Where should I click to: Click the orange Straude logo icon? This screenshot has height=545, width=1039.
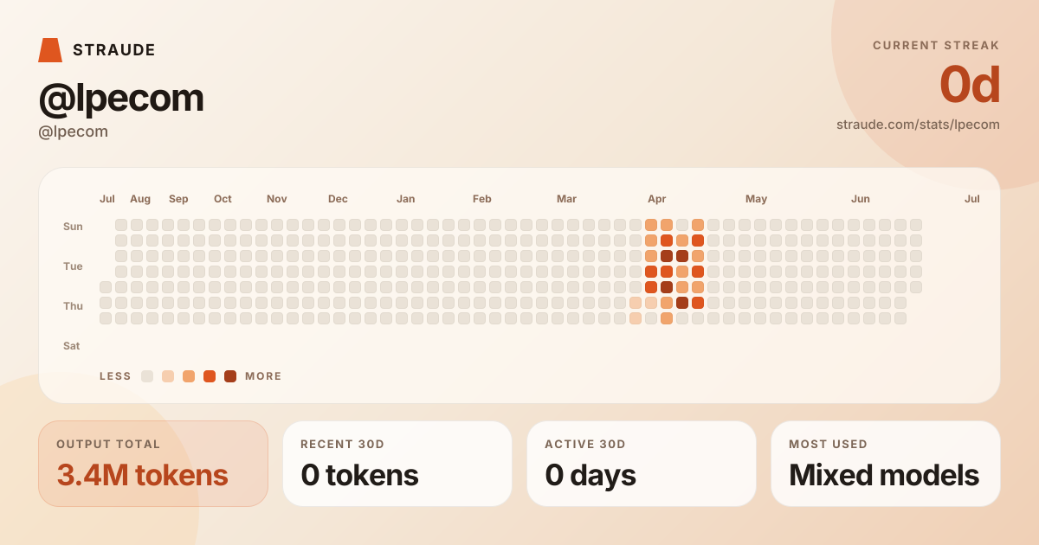pos(50,50)
